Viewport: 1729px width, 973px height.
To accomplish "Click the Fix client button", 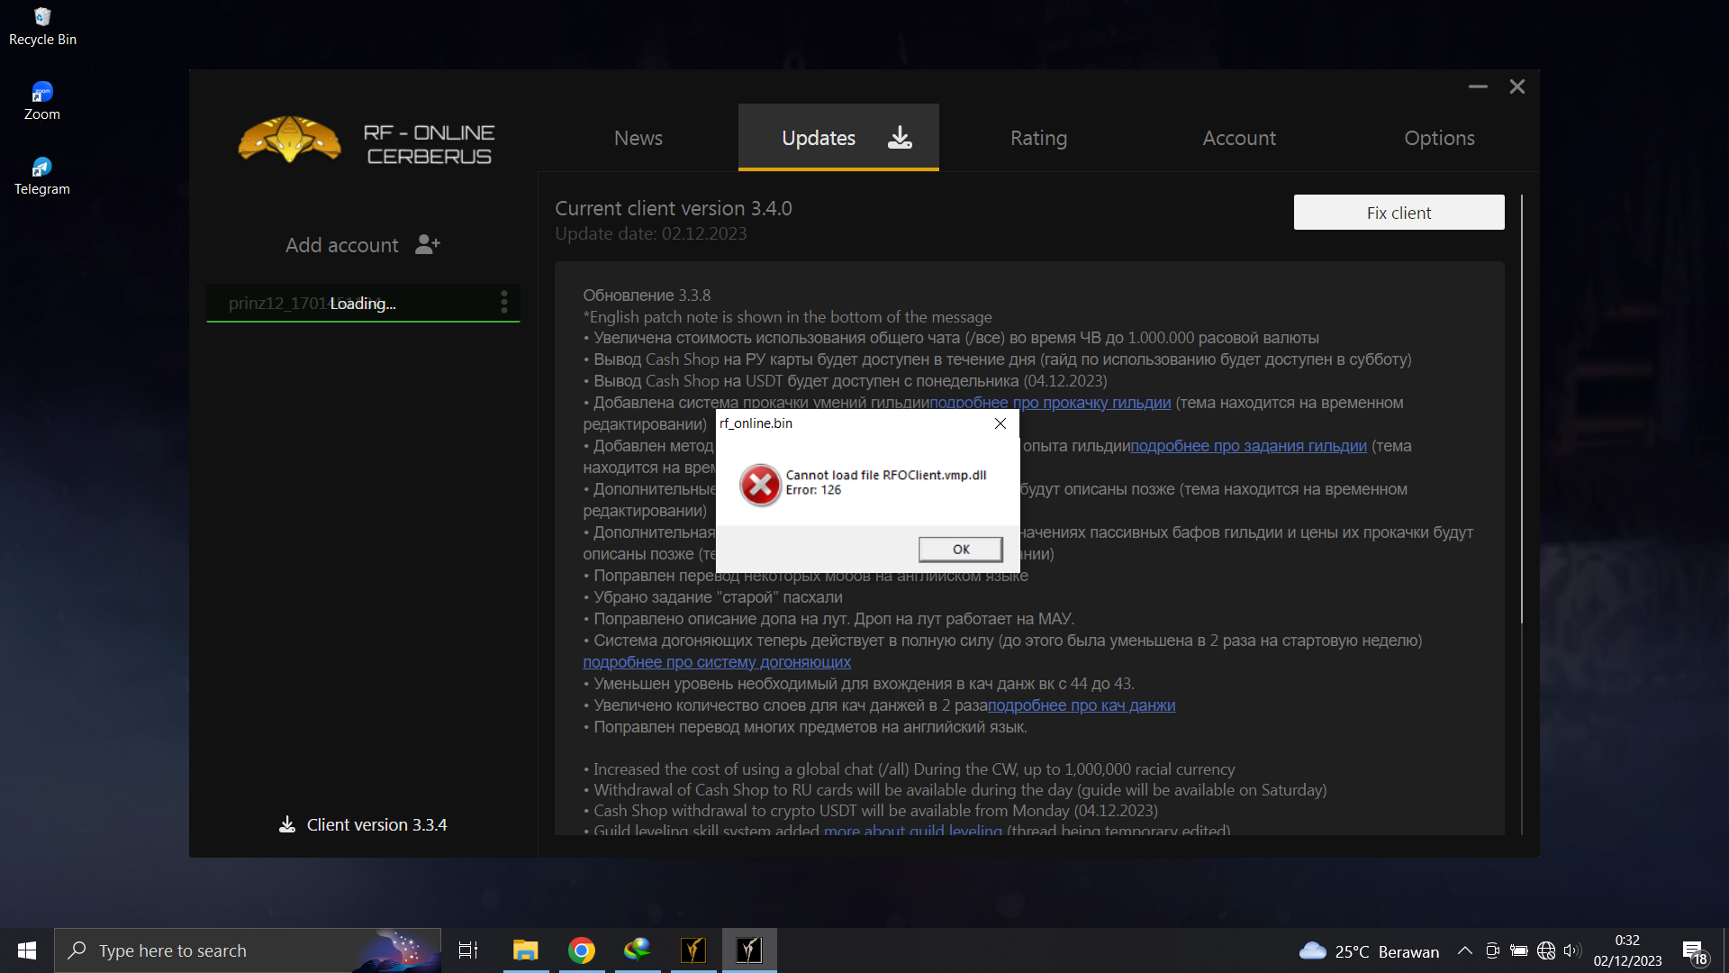I will click(x=1399, y=213).
